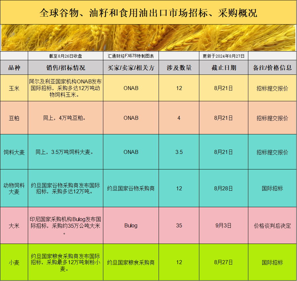Select the 豆粕 cell
Viewport: 297px width, 281px height.
click(14, 118)
